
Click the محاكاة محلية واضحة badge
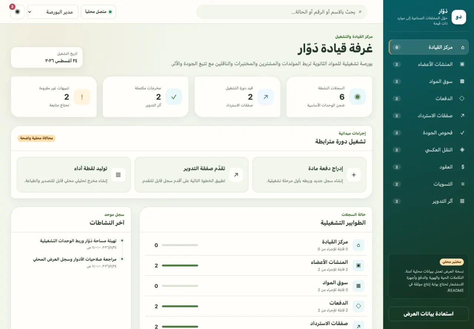[36, 138]
